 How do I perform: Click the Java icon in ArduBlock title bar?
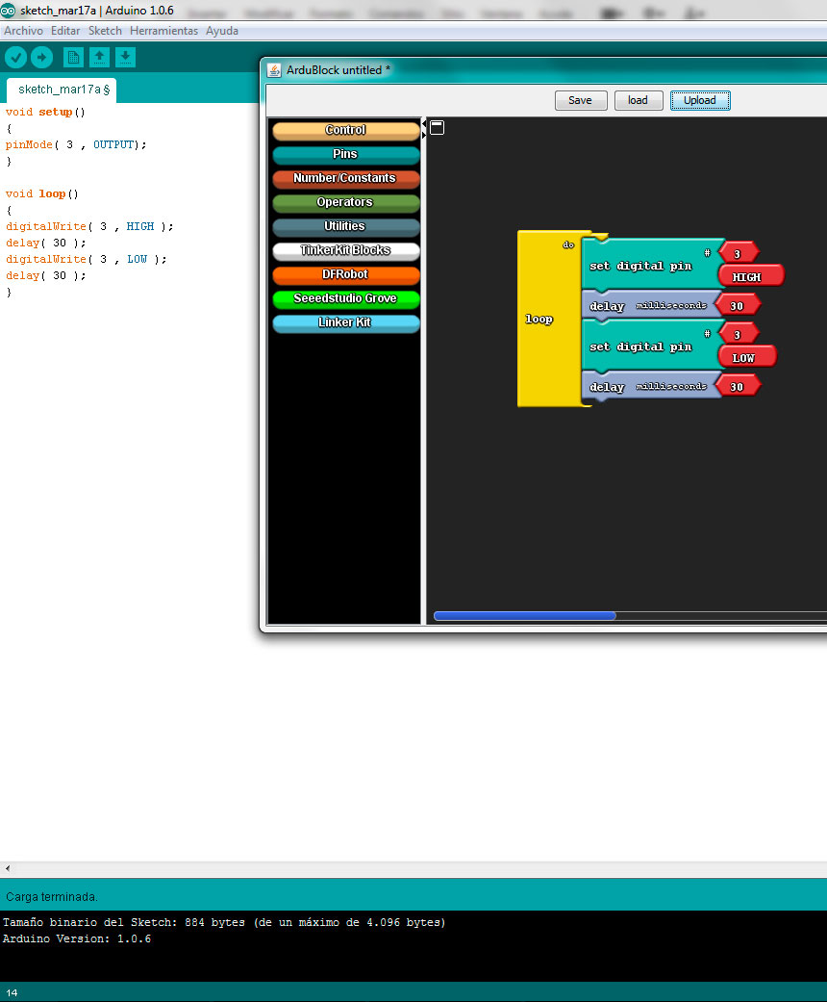(x=274, y=70)
